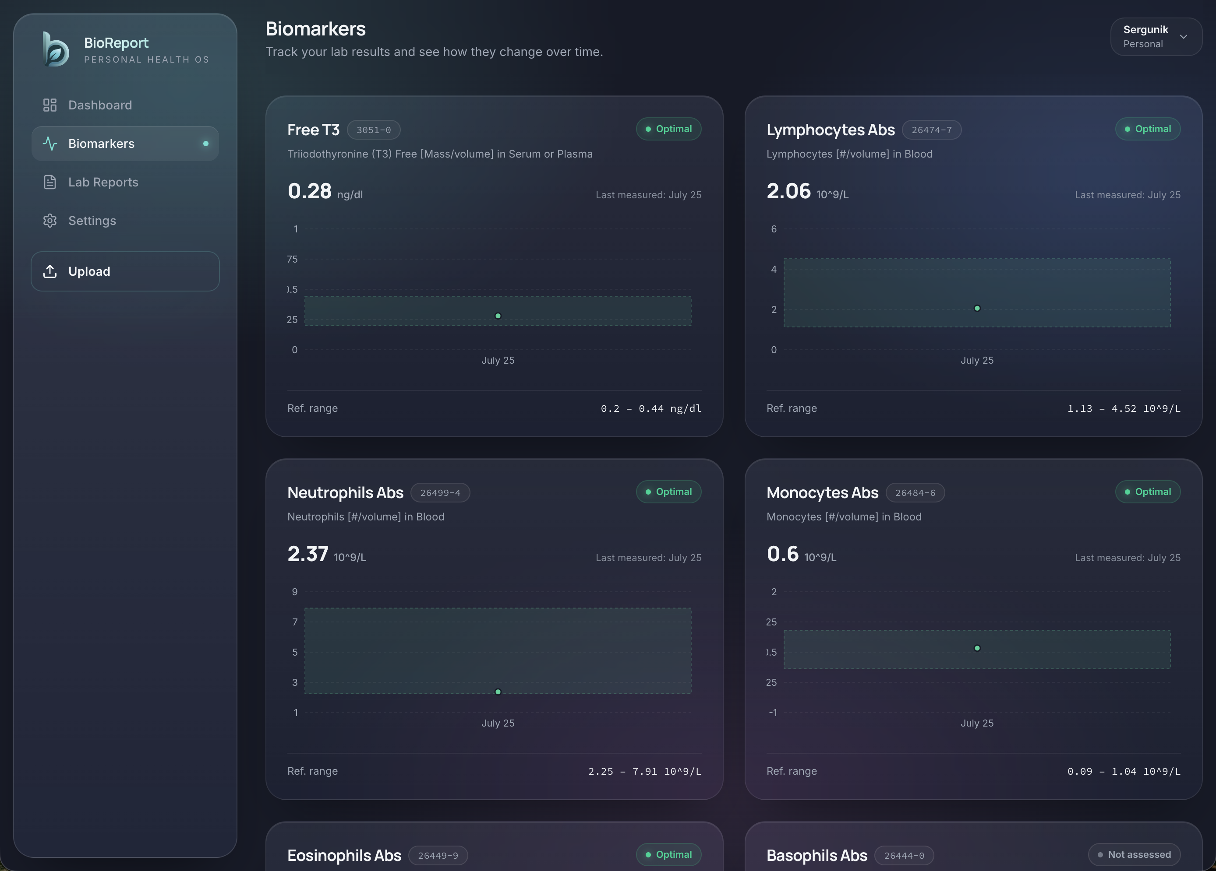
Task: Click the Settings gear icon
Action: click(x=50, y=221)
